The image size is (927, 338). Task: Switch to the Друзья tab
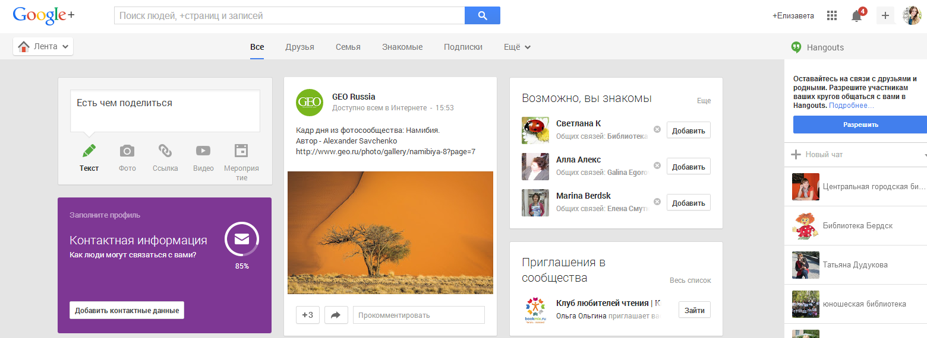299,47
